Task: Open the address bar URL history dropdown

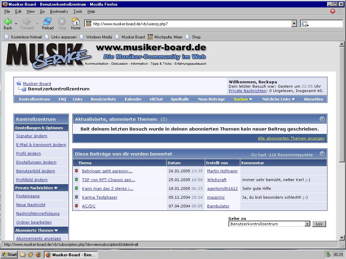Action: tap(294, 24)
